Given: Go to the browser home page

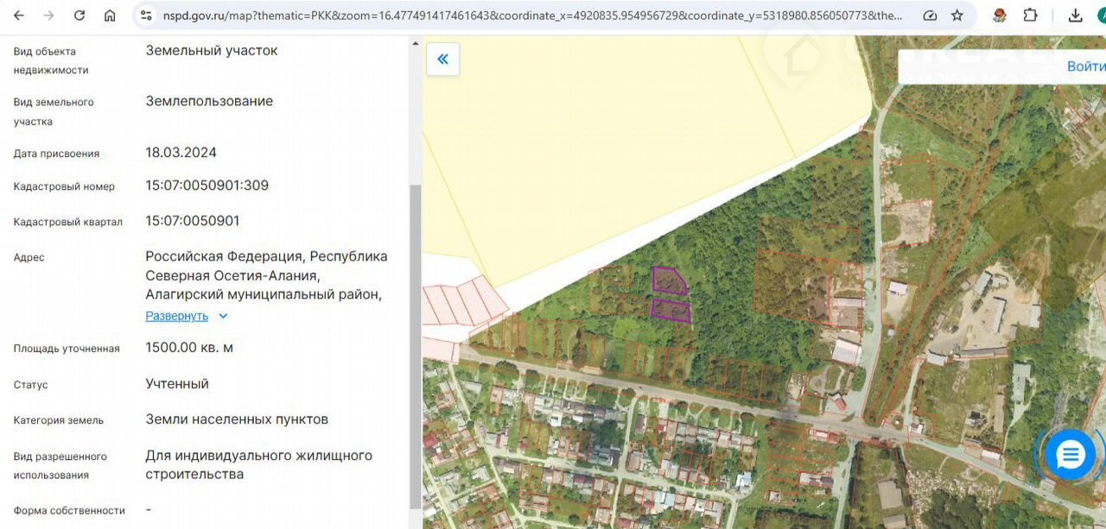Looking at the screenshot, I should (110, 16).
